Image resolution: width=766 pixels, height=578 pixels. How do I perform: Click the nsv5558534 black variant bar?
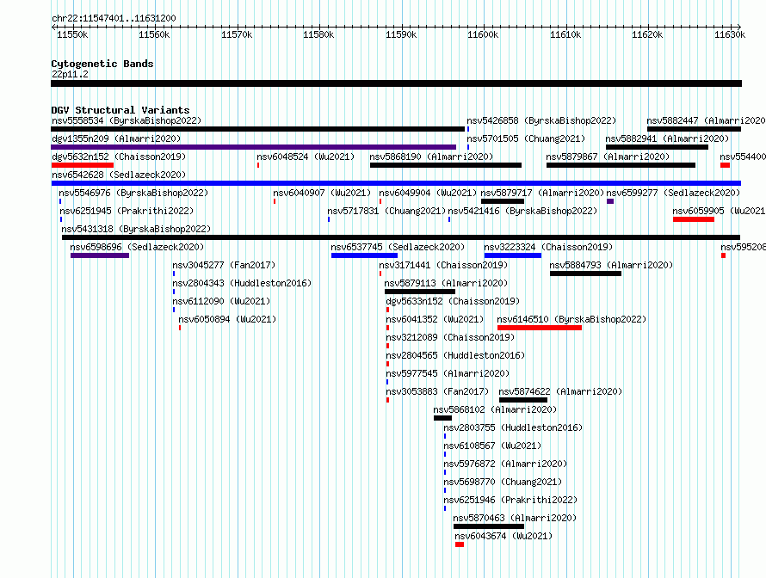258,129
